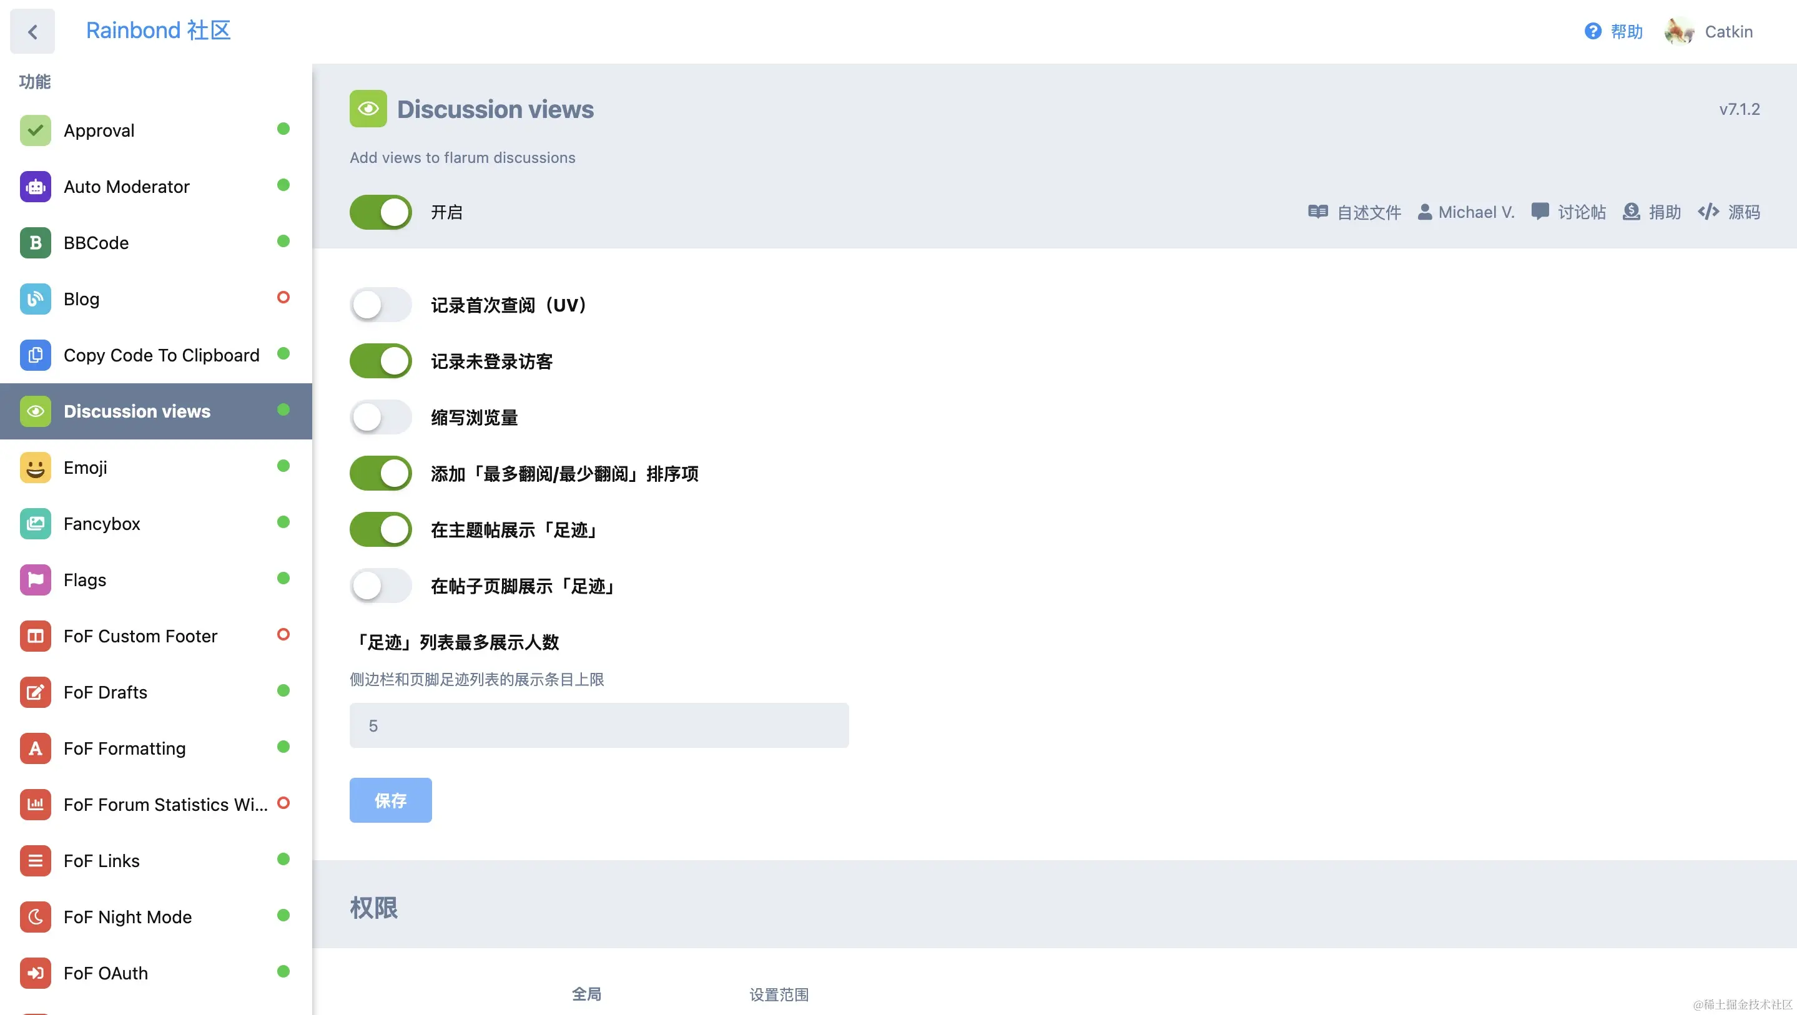This screenshot has width=1797, height=1015.
Task: Open the Emoji extension page
Action: pyautogui.click(x=155, y=468)
